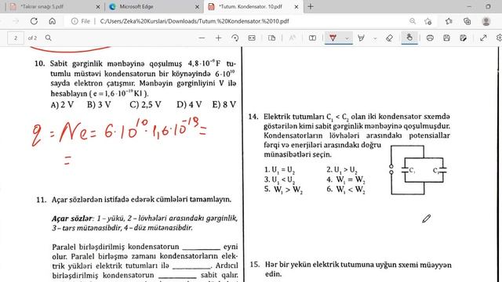Save the PDF document
Viewport: 502px width, 282px height.
point(446,38)
